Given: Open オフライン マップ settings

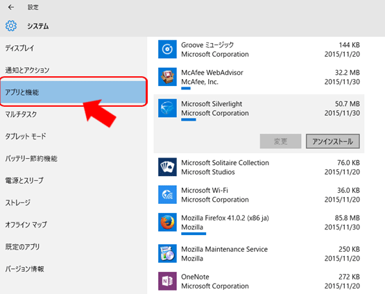Looking at the screenshot, I should click(x=74, y=225).
